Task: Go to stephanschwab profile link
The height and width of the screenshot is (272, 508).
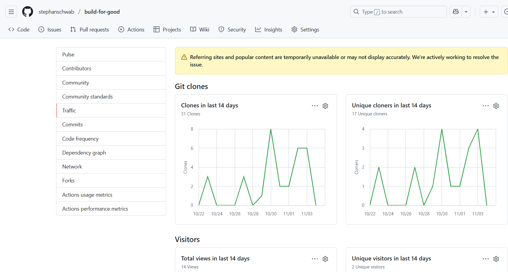Action: (56, 12)
